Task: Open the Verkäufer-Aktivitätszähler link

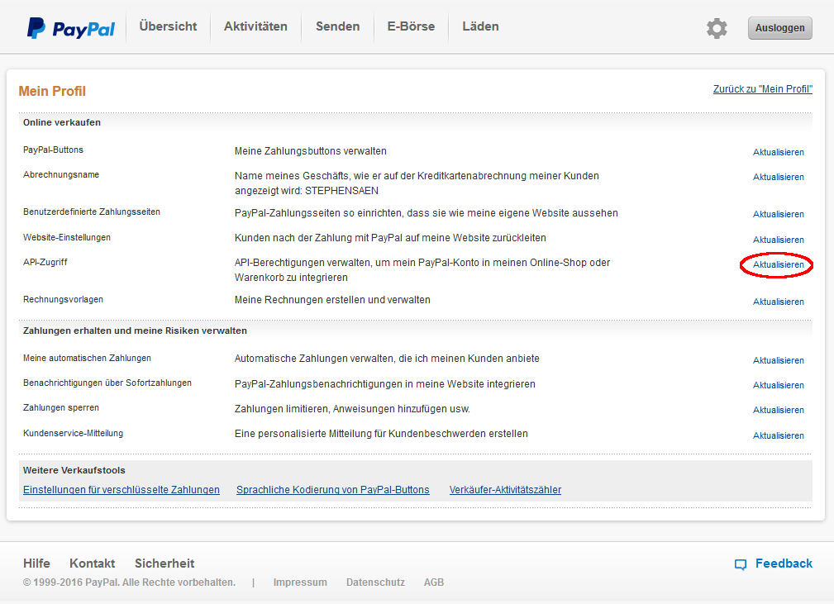Action: pyautogui.click(x=505, y=490)
